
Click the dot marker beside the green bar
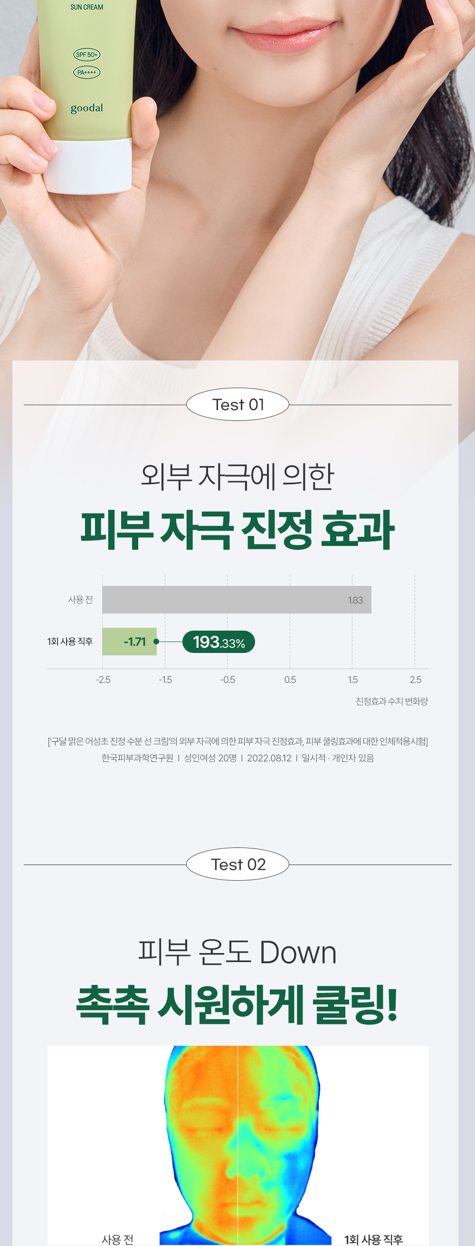(156, 642)
